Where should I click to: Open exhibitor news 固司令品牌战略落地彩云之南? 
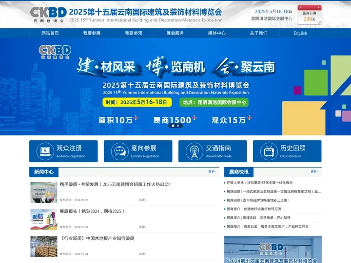[x=258, y=200]
